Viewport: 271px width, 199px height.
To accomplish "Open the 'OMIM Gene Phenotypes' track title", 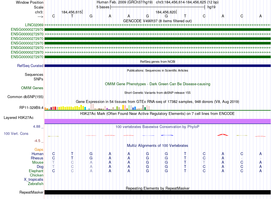I will 157,84.
